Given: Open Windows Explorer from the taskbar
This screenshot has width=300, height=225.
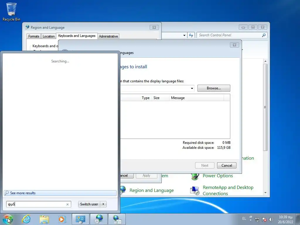Looking at the screenshot, I should 44,219.
